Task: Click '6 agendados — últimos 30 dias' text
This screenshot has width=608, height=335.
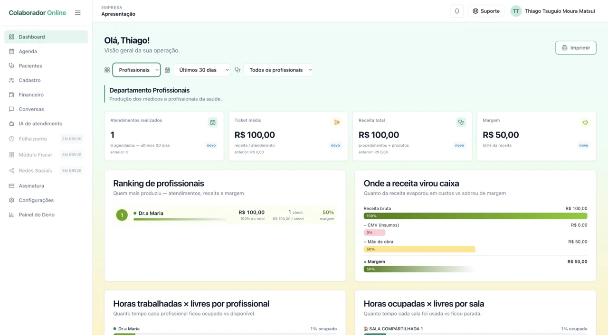Action: (x=140, y=145)
